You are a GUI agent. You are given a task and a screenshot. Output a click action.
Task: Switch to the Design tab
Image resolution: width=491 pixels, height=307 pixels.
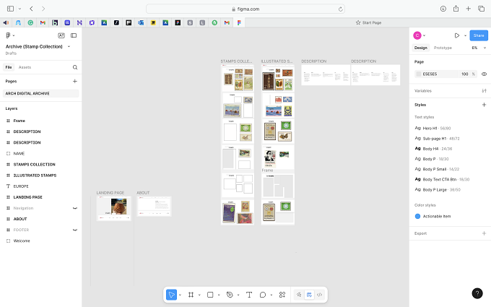click(x=420, y=48)
